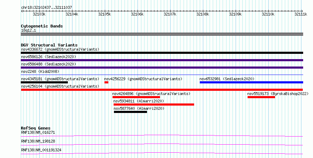Click the nsv6532981 (Sedlazeck2020) label
Screen dimensions: 313x158
[227, 79]
